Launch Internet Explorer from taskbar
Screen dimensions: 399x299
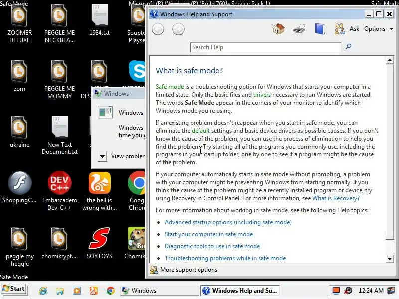43,291
